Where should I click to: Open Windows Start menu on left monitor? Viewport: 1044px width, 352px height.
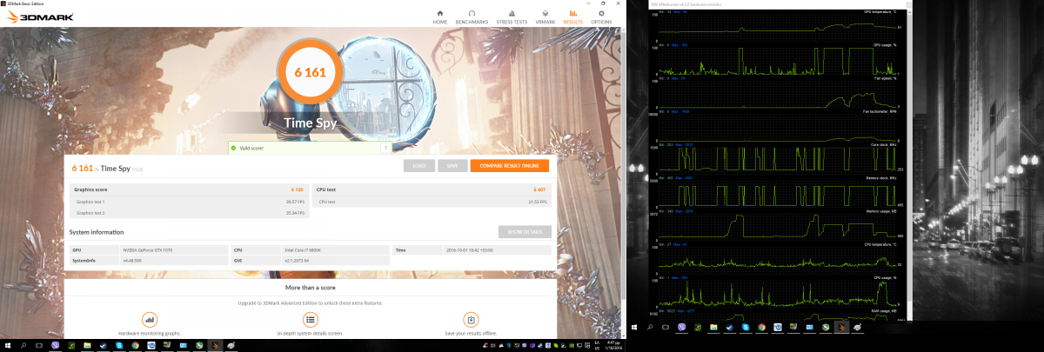[x=8, y=346]
